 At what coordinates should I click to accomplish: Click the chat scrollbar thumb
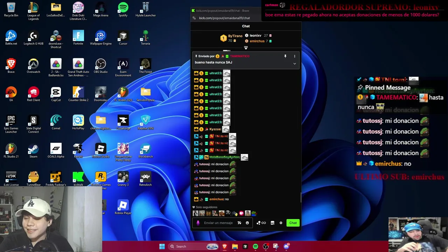tap(301, 198)
